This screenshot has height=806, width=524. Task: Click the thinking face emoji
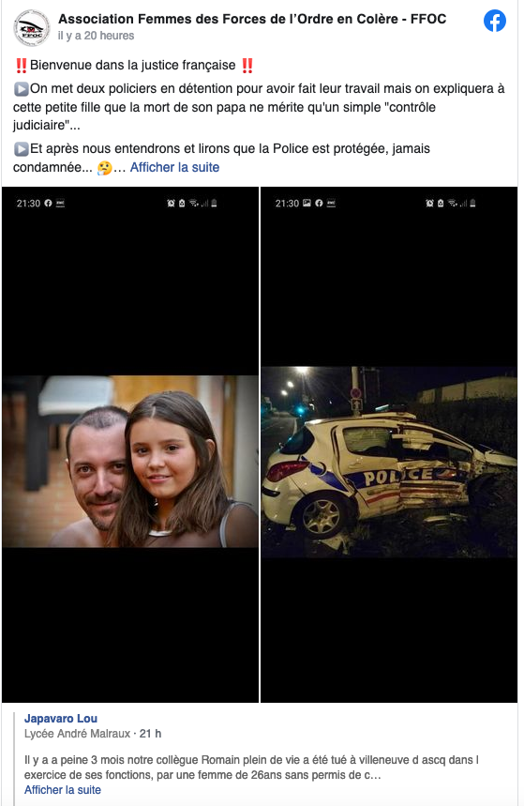pyautogui.click(x=104, y=168)
